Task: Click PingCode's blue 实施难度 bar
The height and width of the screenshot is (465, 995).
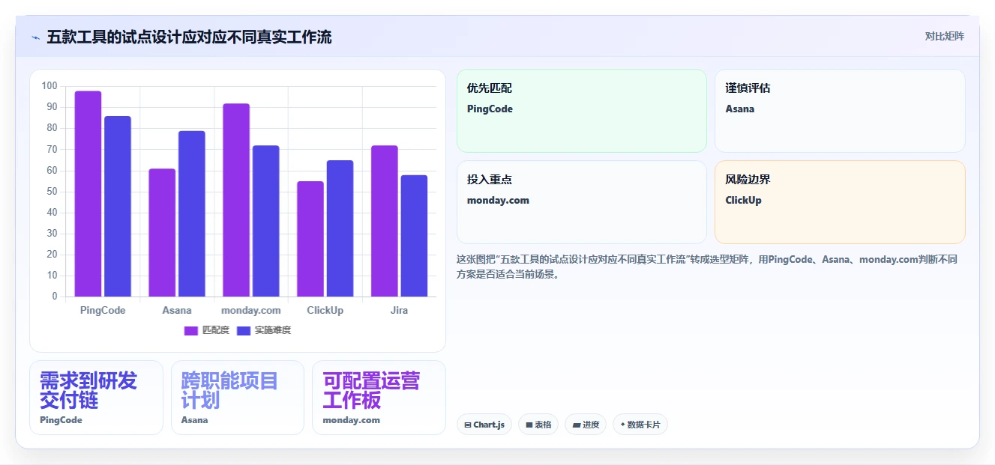Action: (118, 207)
